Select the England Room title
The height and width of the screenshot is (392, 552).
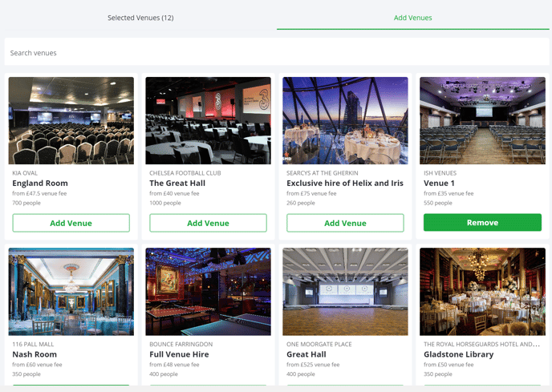click(40, 183)
